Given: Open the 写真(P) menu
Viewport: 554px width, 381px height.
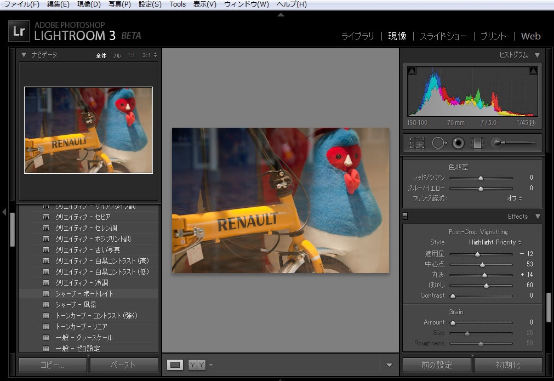Looking at the screenshot, I should click(x=119, y=4).
